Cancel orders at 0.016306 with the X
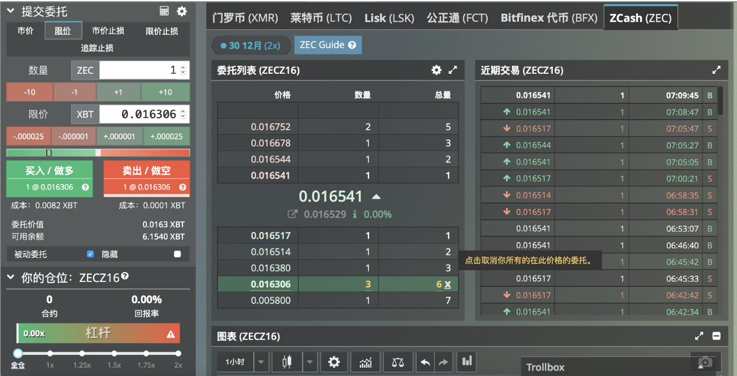This screenshot has width=737, height=376. (447, 284)
